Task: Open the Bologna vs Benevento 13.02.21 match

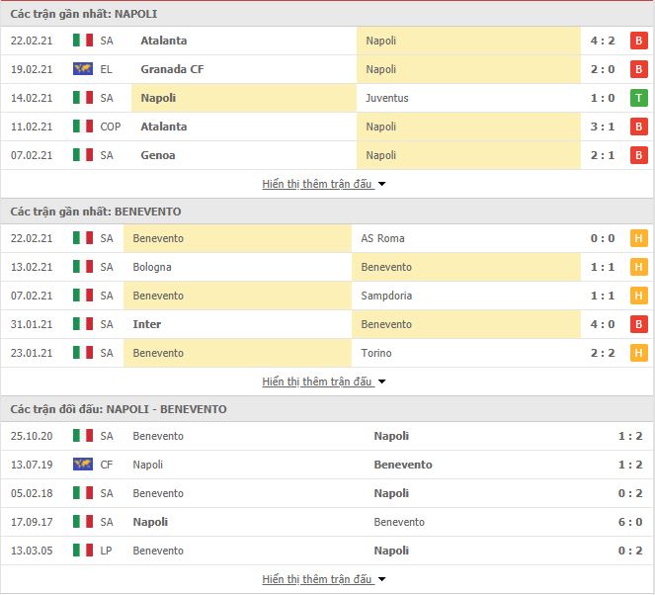Action: click(x=328, y=267)
